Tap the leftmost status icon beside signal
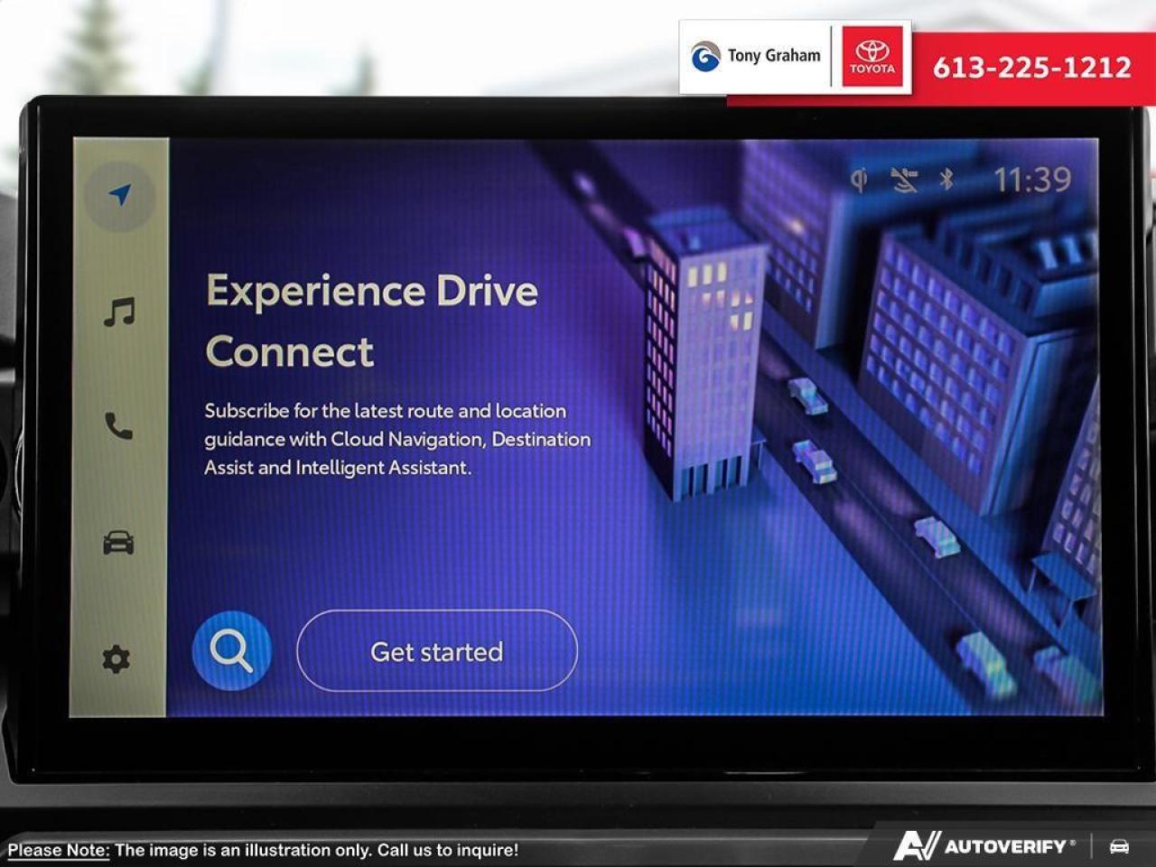 tap(859, 180)
